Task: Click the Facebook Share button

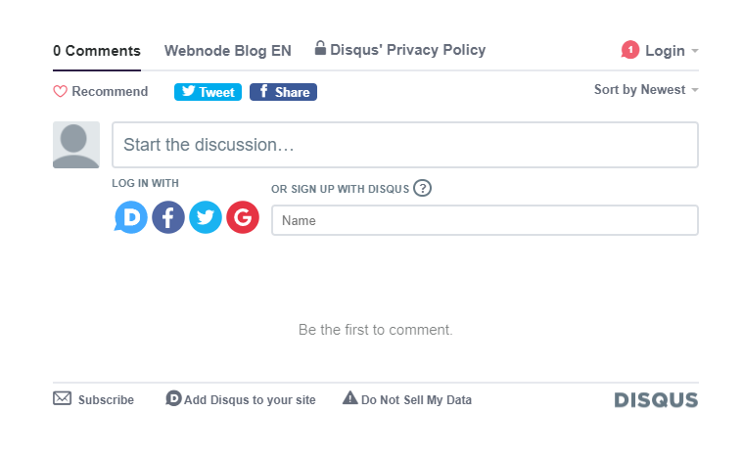Action: click(x=283, y=92)
